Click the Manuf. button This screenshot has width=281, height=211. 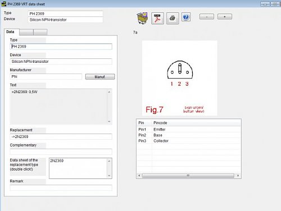(100, 77)
